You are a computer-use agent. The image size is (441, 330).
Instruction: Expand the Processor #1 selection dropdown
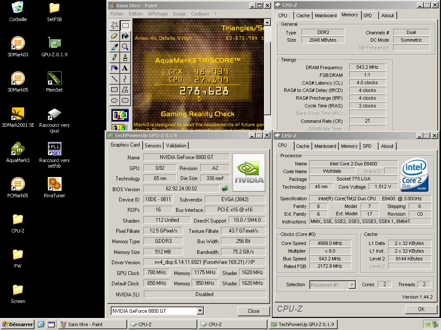pos(352,285)
